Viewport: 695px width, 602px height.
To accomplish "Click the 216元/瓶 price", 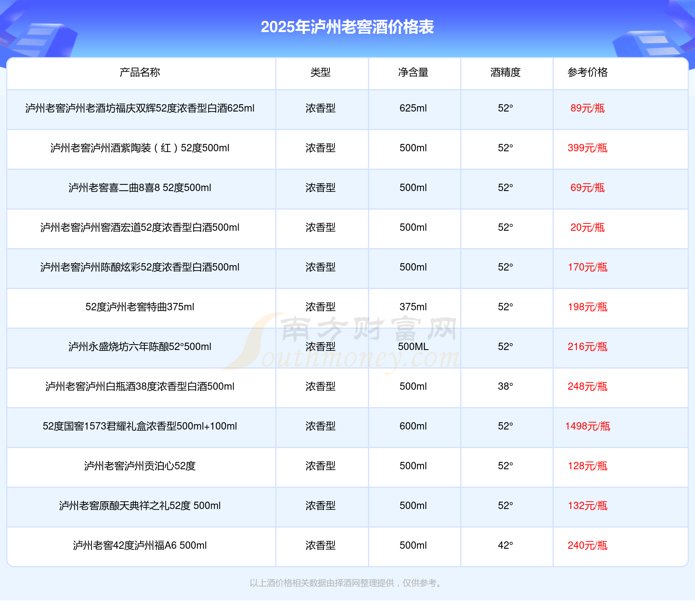I will (588, 347).
